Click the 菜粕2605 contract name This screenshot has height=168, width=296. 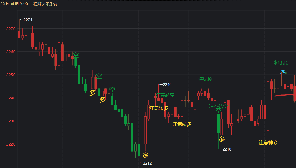point(19,4)
